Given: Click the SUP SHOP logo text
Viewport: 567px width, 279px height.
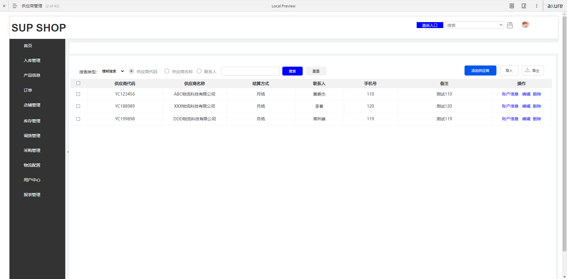Looking at the screenshot, I should pyautogui.click(x=39, y=28).
